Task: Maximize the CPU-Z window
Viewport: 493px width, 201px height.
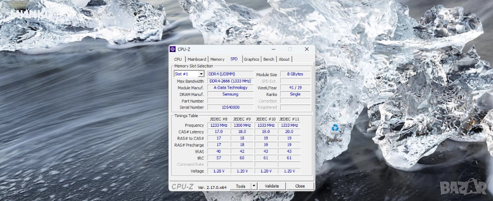Action: (290, 49)
